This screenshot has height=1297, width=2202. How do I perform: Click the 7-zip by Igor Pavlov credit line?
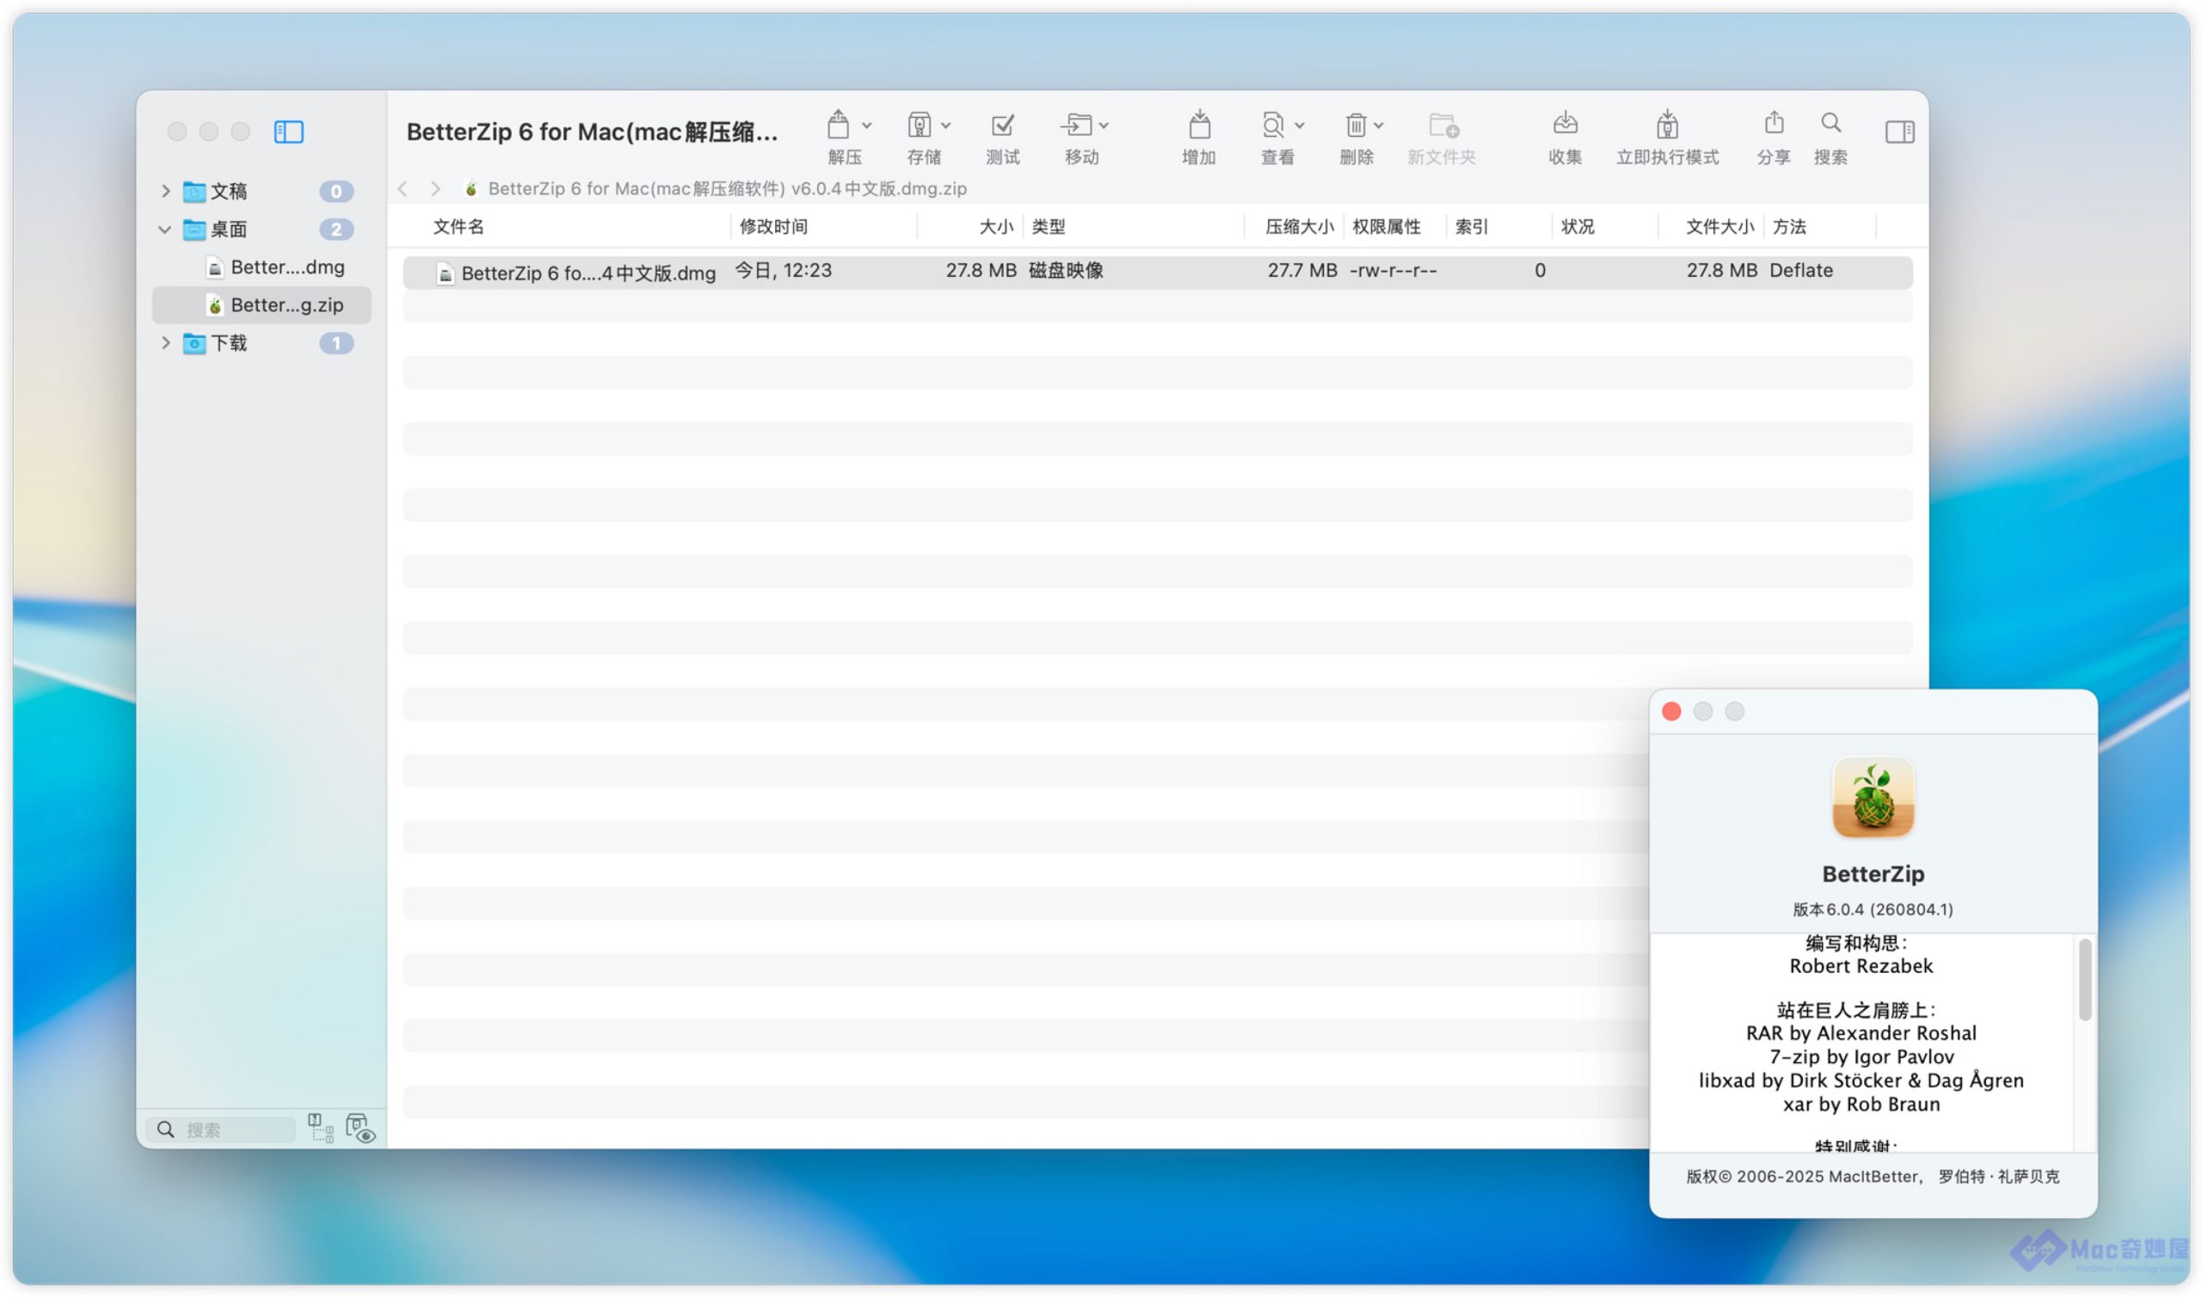click(1861, 1057)
